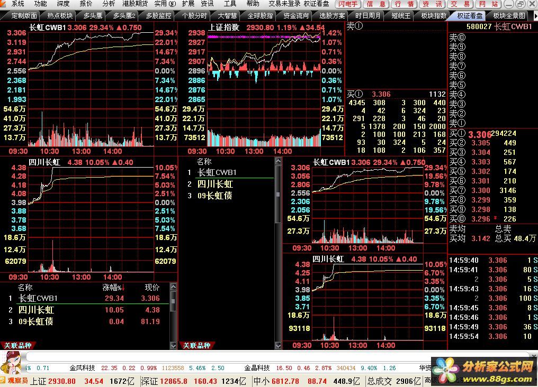Image resolution: width=538 pixels, height=387 pixels.
Task: Open the 分析 menu
Action: coord(109,4)
